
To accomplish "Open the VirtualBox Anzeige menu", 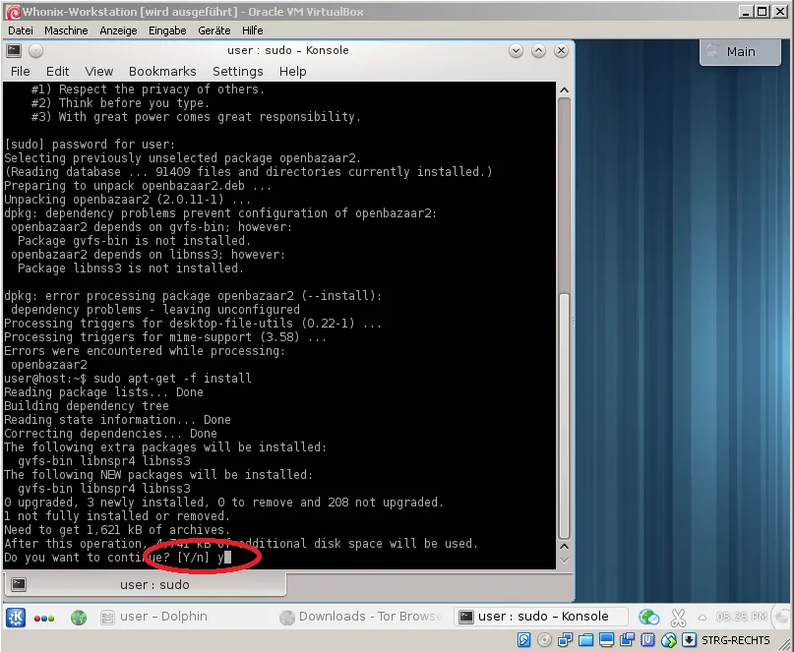I will point(118,30).
